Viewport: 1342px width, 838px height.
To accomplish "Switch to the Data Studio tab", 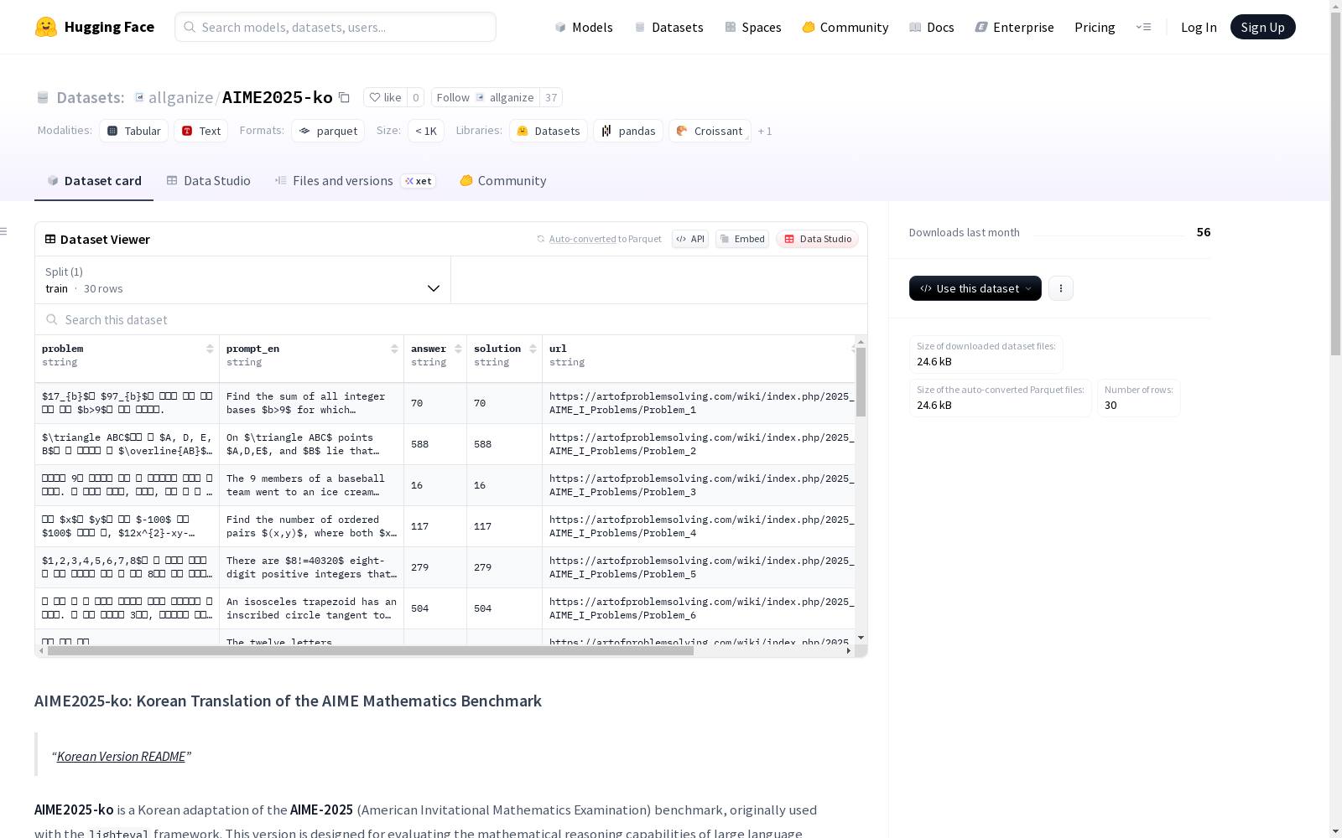I will click(208, 181).
